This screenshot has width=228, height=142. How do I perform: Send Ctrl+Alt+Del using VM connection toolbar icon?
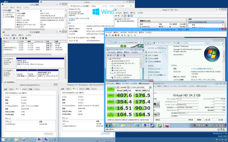(x=107, y=35)
